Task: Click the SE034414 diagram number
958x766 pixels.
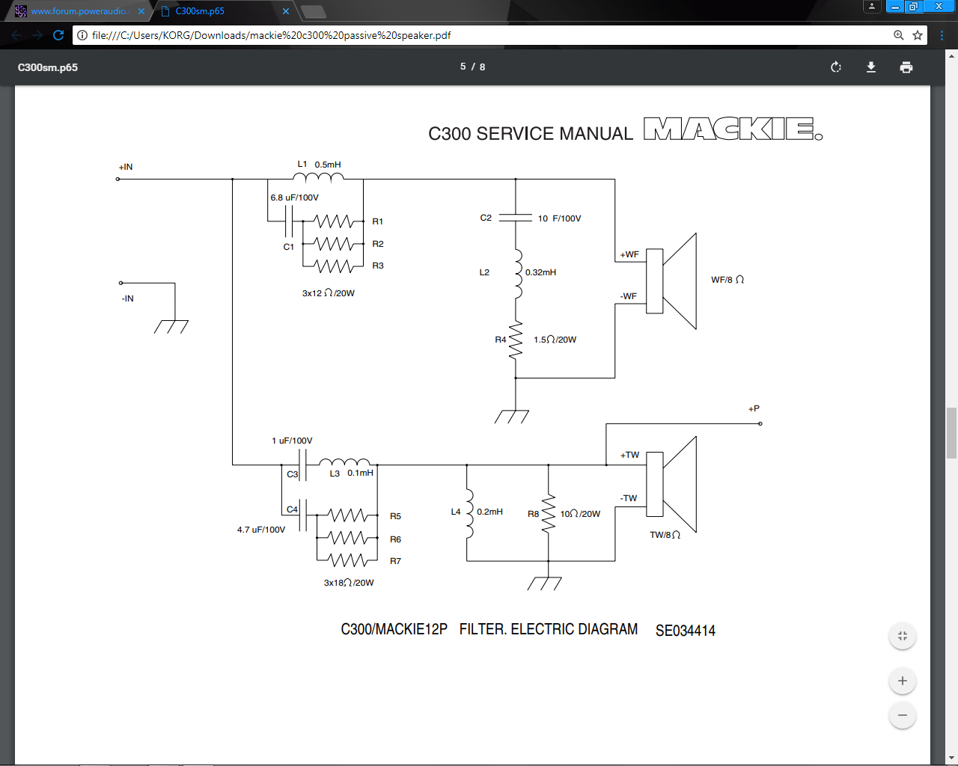Action: 686,631
